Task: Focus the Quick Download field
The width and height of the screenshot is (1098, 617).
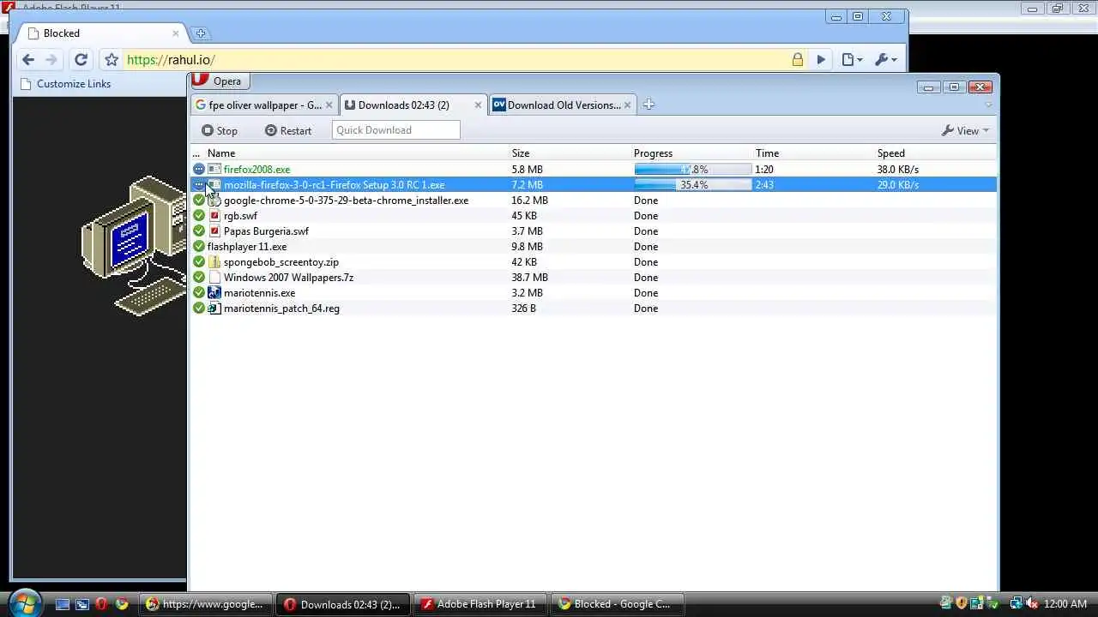Action: [395, 130]
